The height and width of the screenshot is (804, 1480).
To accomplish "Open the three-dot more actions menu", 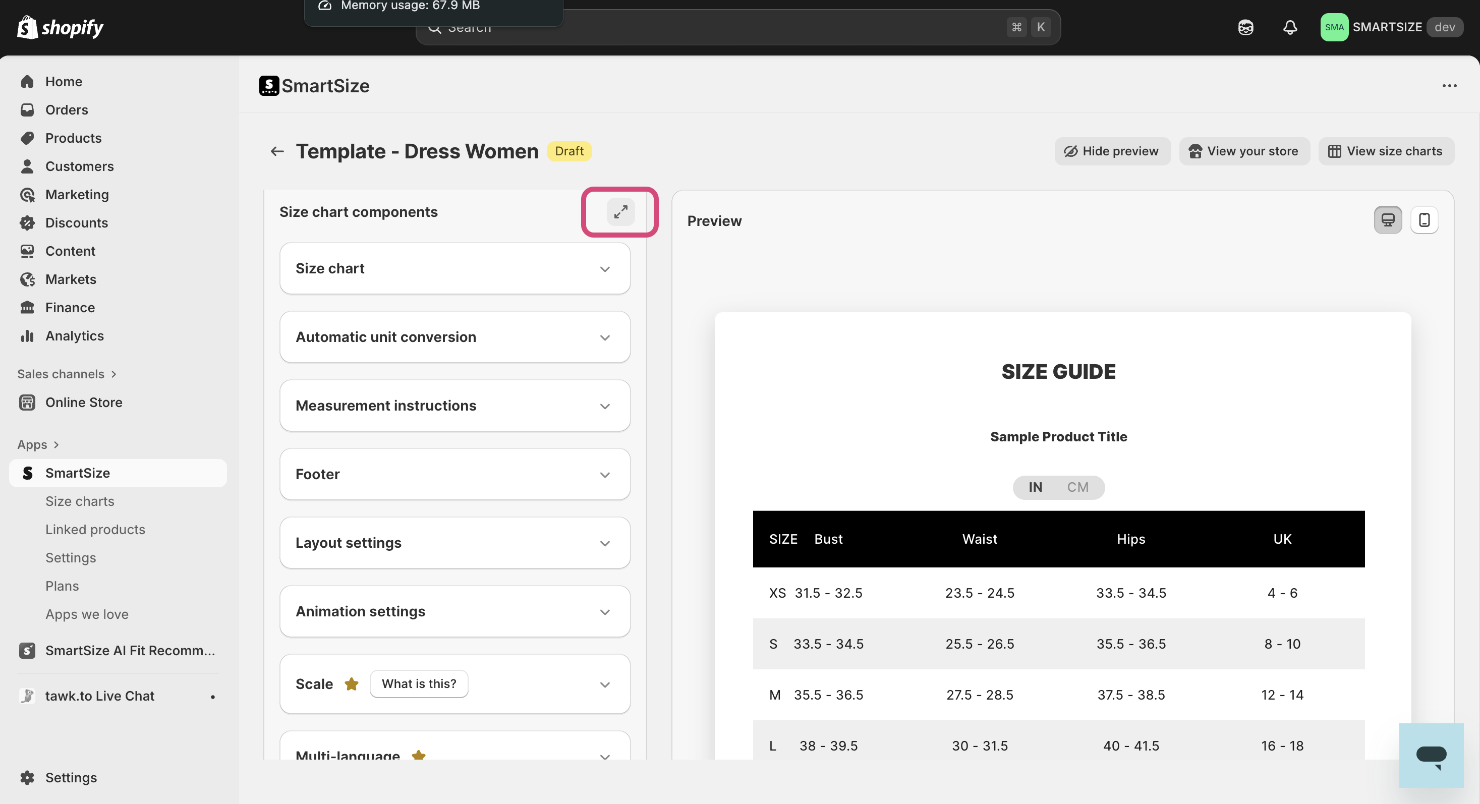I will (1449, 86).
